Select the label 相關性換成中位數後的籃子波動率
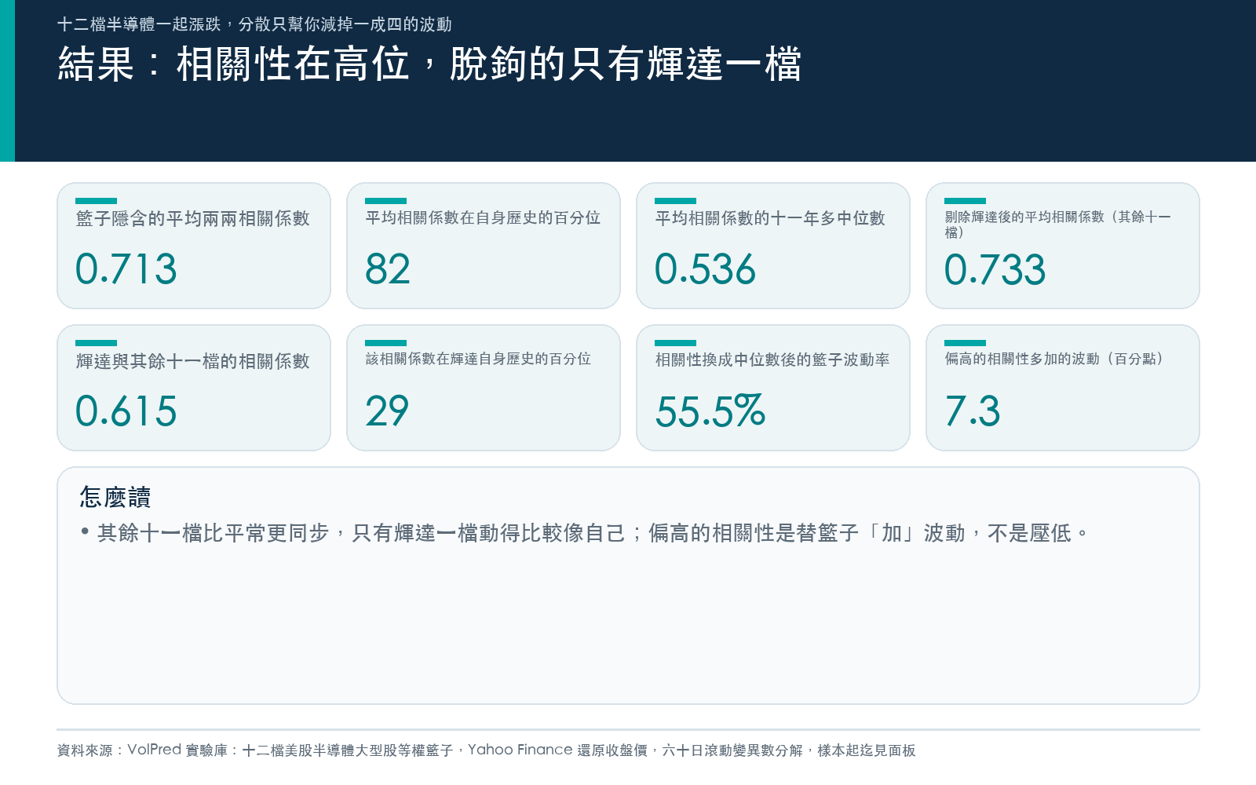The width and height of the screenshot is (1256, 785). (772, 360)
